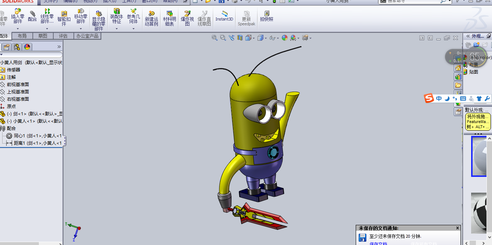Open File Explorer folder task pane tab
The width and height of the screenshot is (492, 245).
[458, 85]
